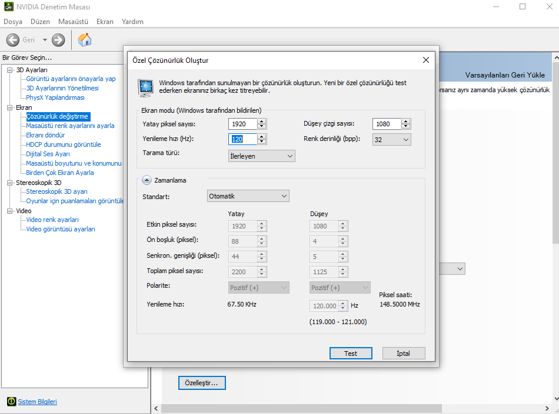
Task: Open the Masaüstü menu
Action: [73, 22]
